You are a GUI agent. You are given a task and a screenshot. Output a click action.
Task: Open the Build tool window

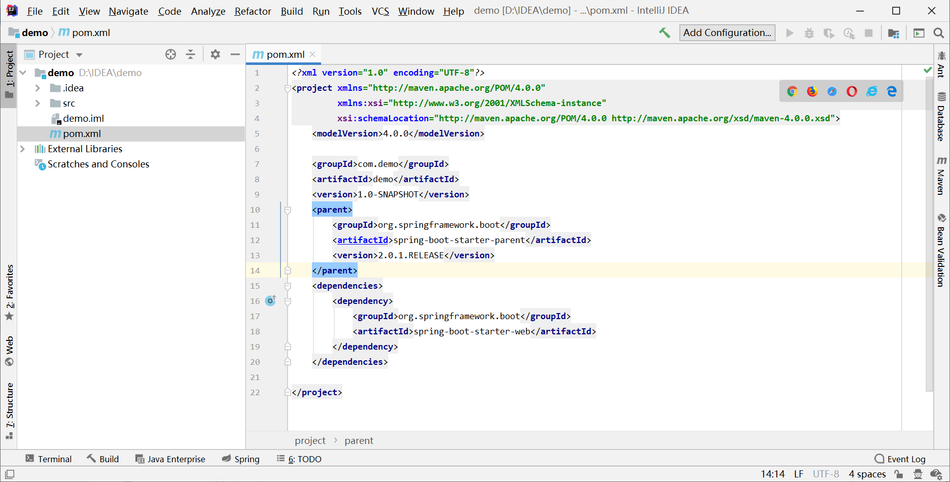click(103, 459)
